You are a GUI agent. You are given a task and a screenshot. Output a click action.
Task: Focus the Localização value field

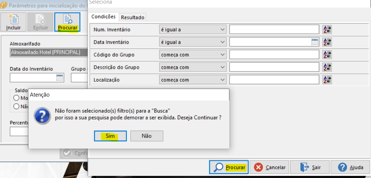point(274,80)
